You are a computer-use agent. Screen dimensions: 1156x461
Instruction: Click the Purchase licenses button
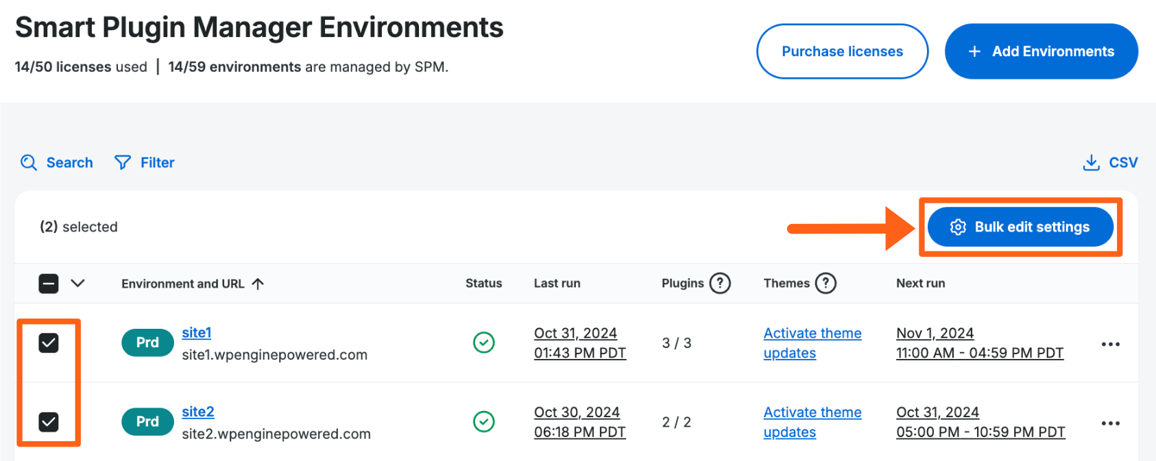[842, 51]
